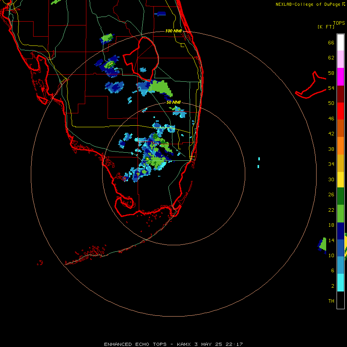Click the magenta legend swatch

pos(340,77)
